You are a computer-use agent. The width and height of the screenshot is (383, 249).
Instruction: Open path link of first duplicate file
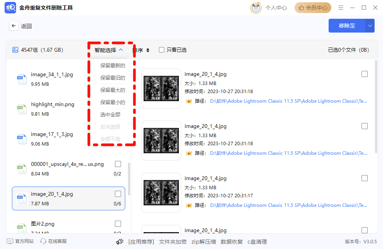(x=288, y=101)
